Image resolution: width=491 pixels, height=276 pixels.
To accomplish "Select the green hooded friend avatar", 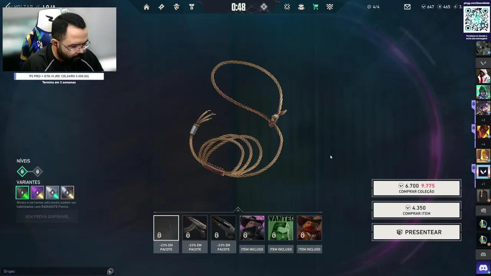I will click(x=483, y=92).
